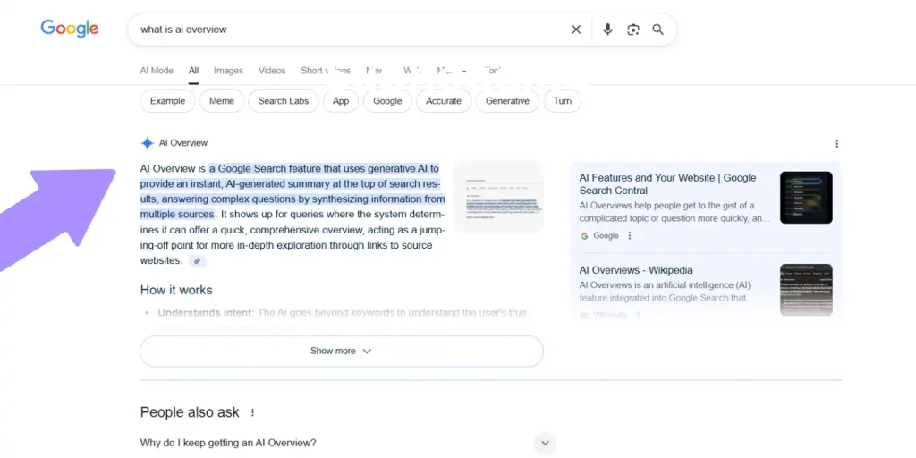
Task: Click the Wikipedia source thumbnail
Action: (x=806, y=291)
